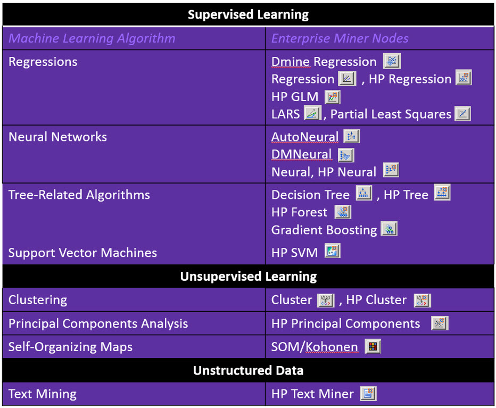Select the HP Text Miner icon
496x408 pixels.
click(x=368, y=394)
